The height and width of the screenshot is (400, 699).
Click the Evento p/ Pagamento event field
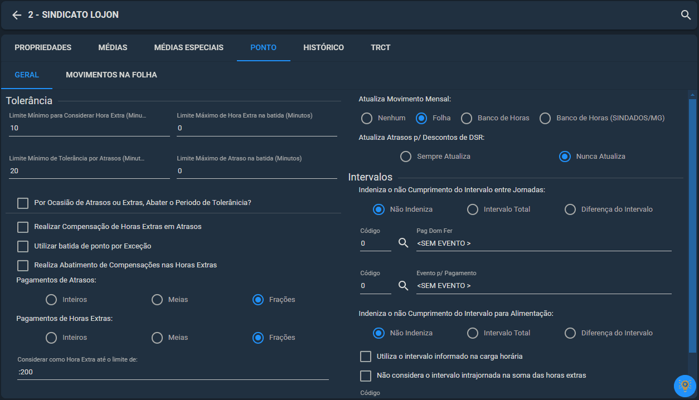pyautogui.click(x=543, y=286)
